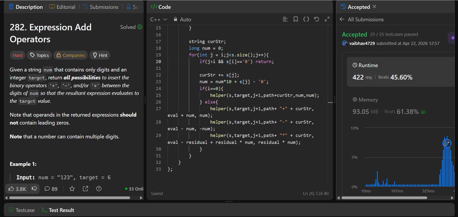Click the Accepted history icon

click(x=343, y=7)
